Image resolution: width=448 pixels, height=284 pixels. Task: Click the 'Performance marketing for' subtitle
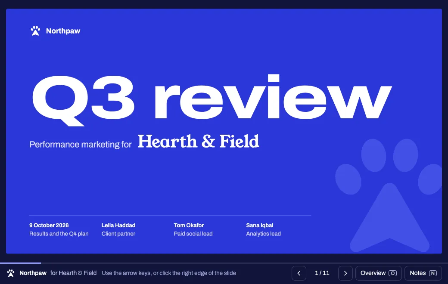pos(80,145)
